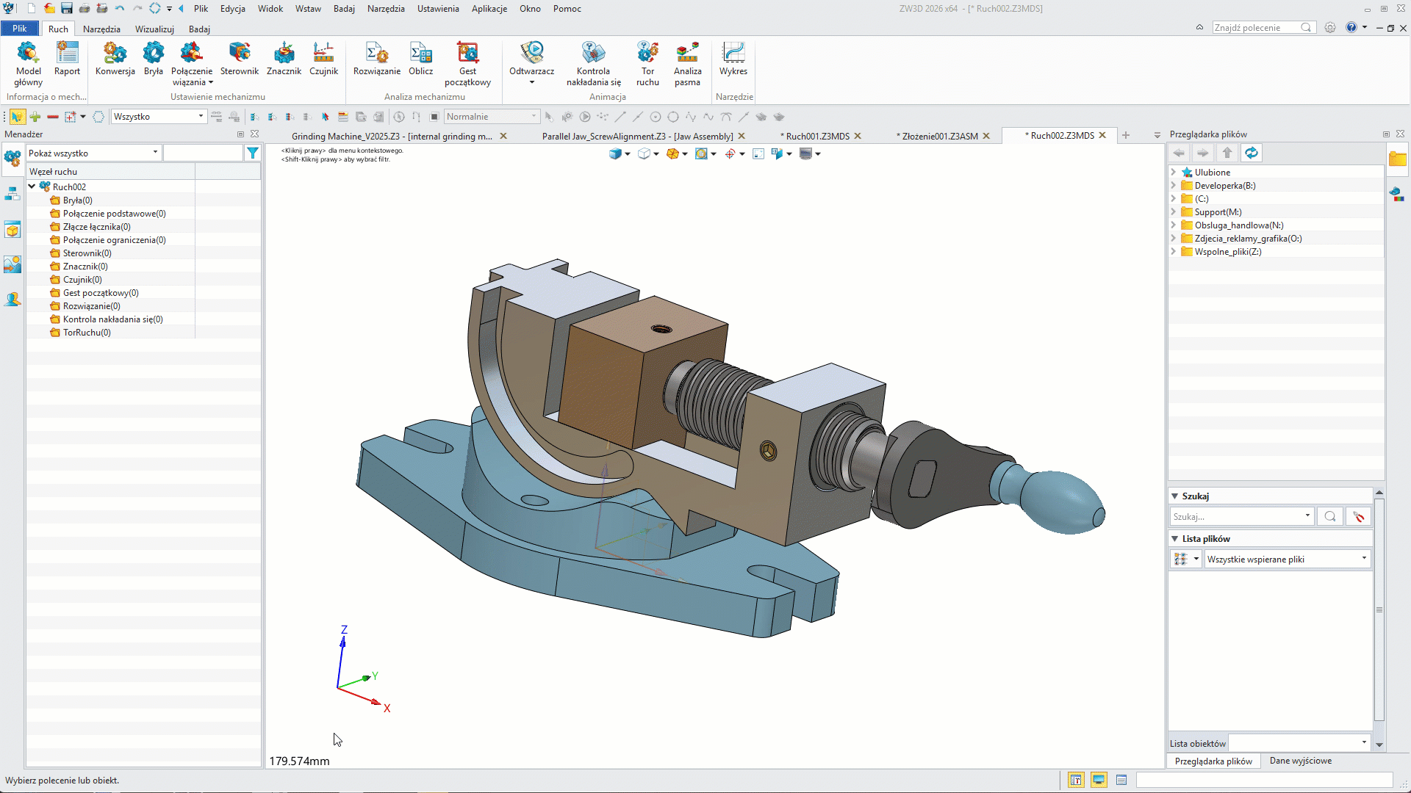The image size is (1411, 793).
Task: Open the Analiza pasma tool
Action: pyautogui.click(x=687, y=65)
